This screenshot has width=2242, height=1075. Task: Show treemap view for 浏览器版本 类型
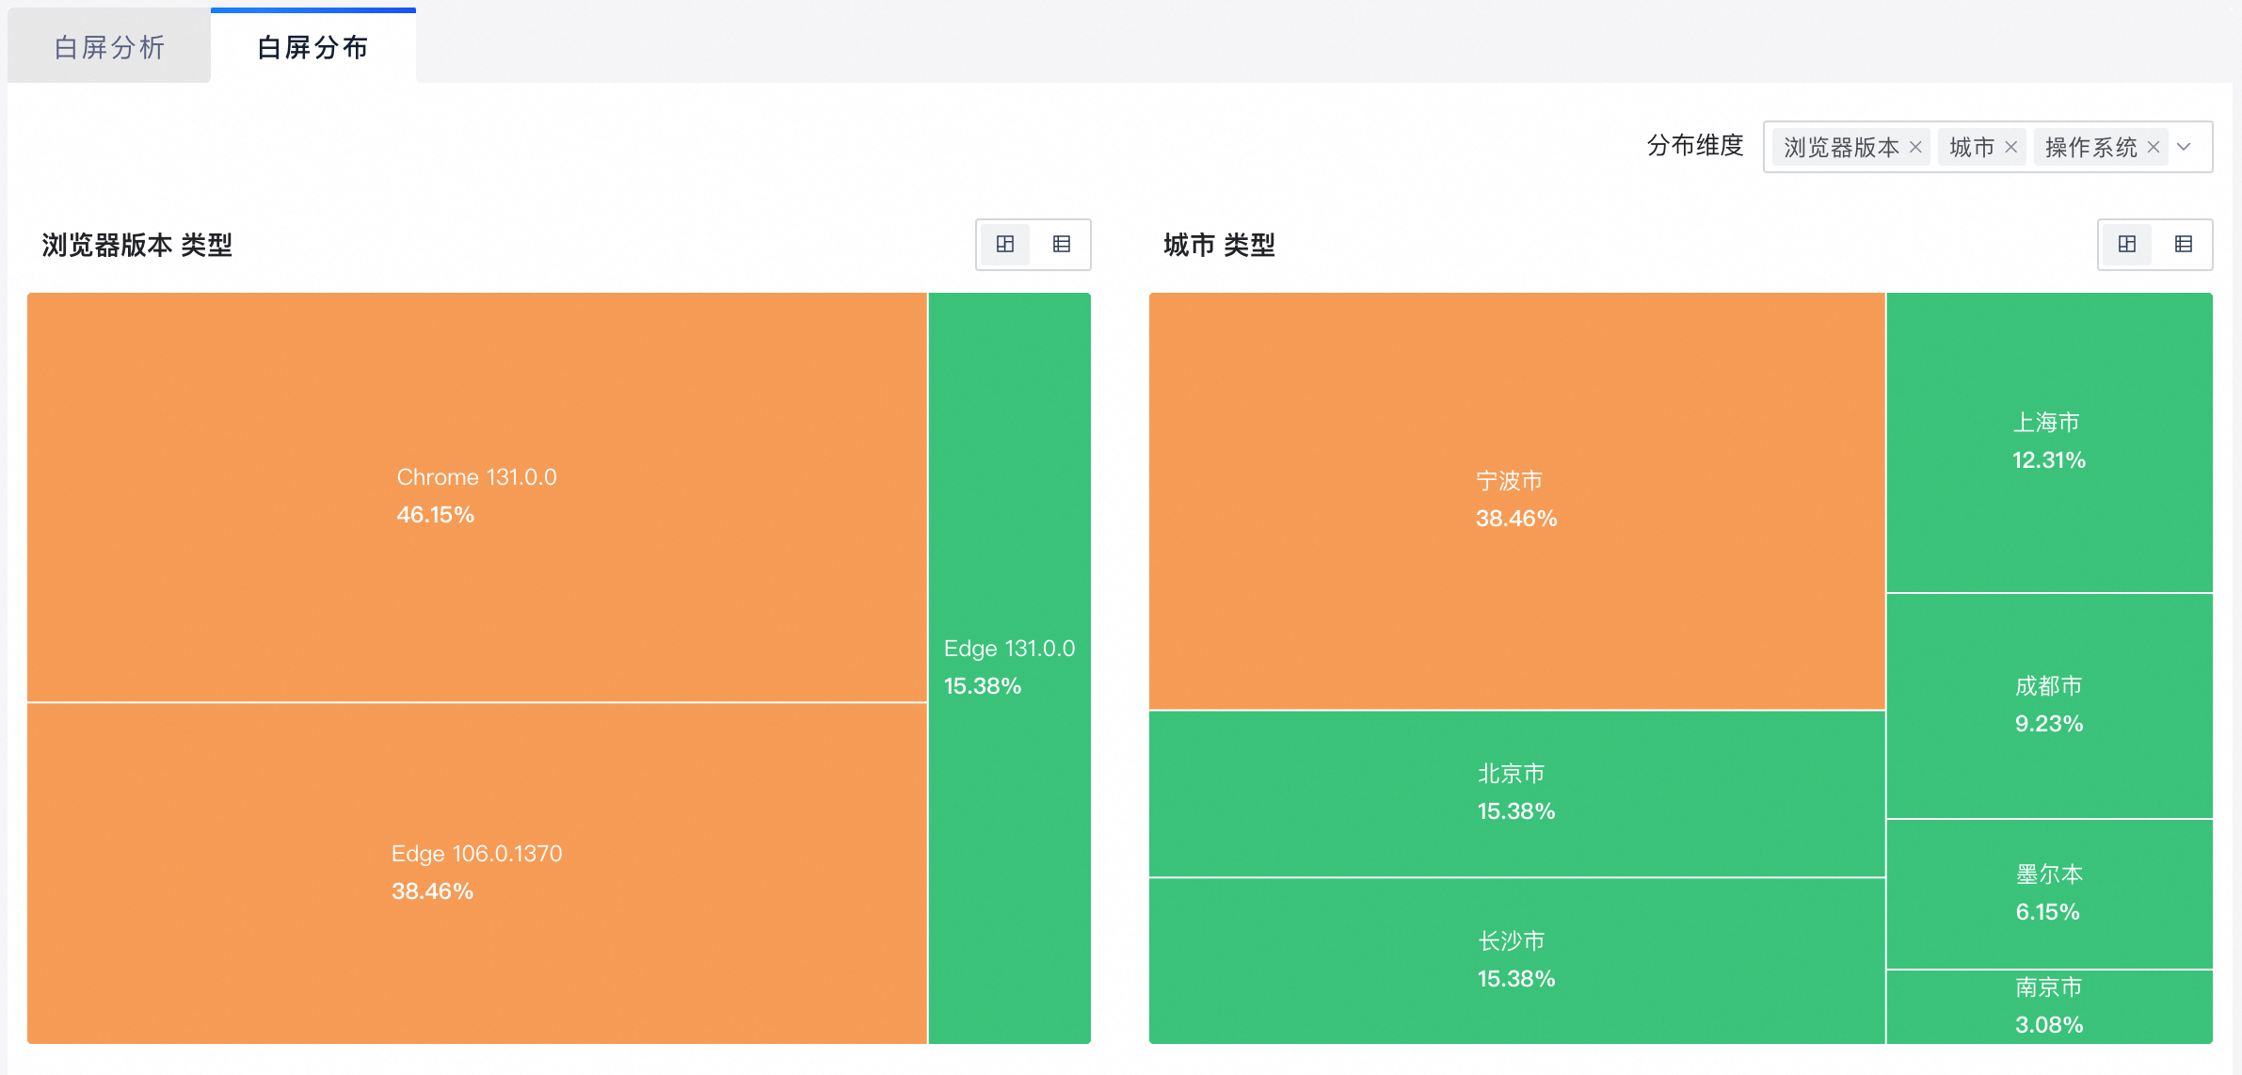tap(1005, 244)
